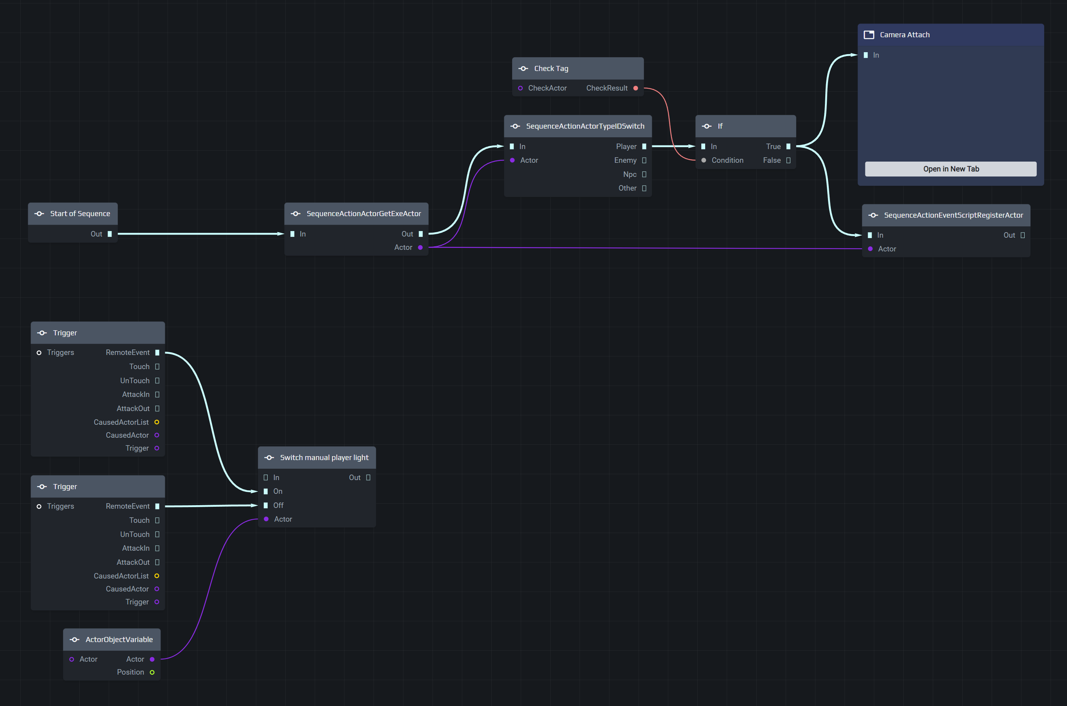Click the If Condition input port
This screenshot has width=1067, height=706.
click(x=704, y=160)
